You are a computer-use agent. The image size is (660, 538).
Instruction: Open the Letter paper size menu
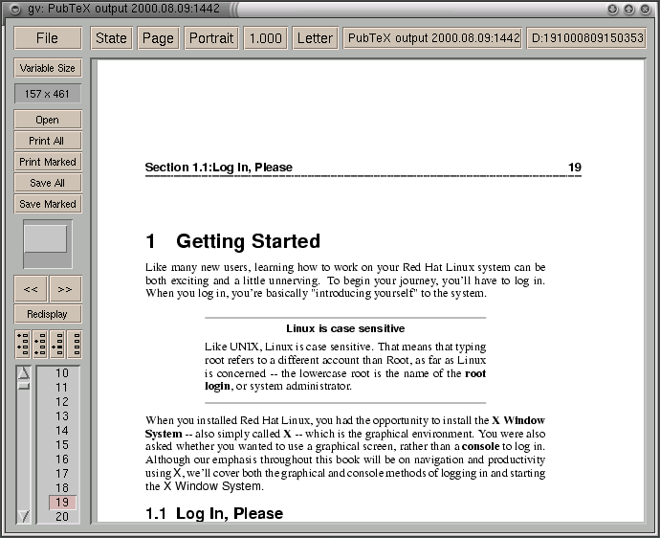tap(315, 38)
